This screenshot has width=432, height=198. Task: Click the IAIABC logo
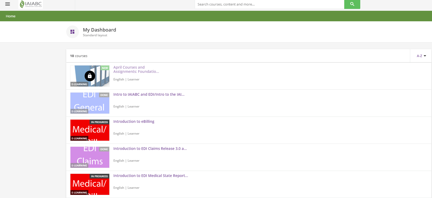(x=31, y=4)
